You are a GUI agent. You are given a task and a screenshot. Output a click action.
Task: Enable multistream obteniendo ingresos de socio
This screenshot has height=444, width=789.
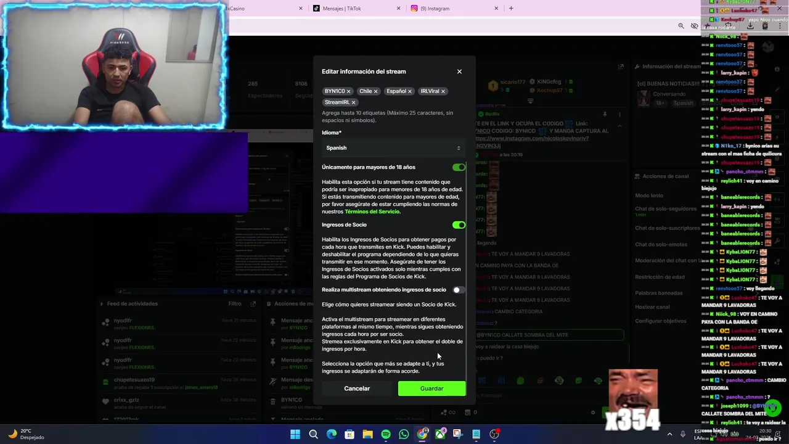click(x=459, y=290)
